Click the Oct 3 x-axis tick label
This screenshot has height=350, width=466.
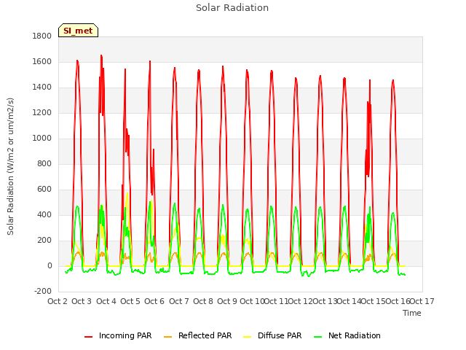82,301
